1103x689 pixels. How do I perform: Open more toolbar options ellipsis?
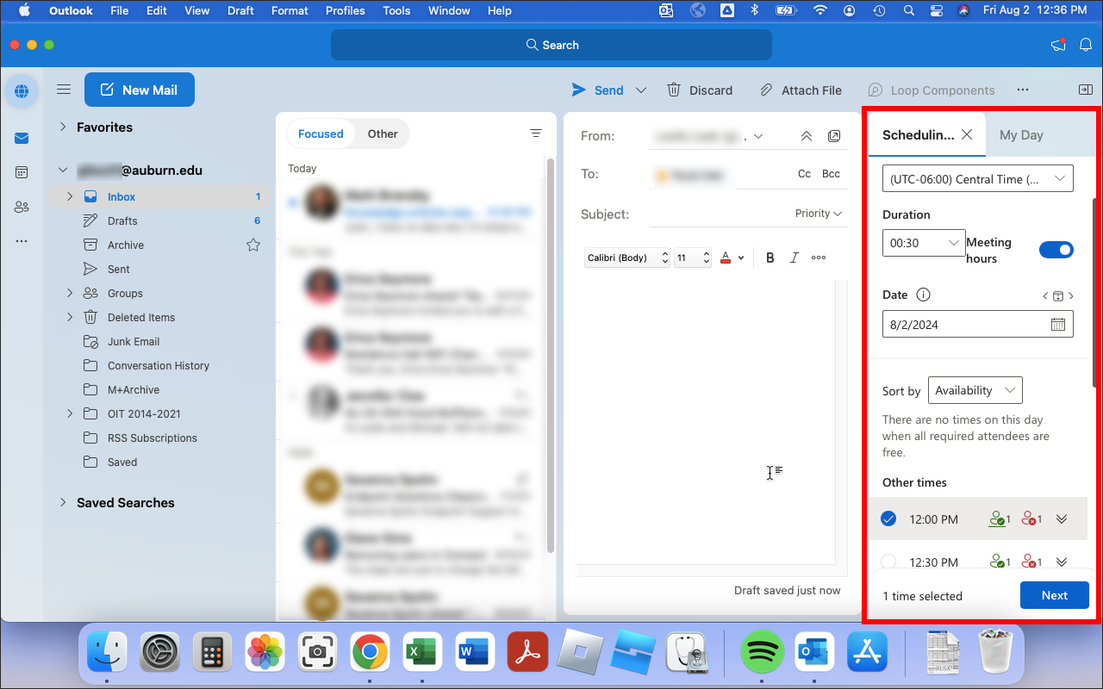click(1023, 90)
